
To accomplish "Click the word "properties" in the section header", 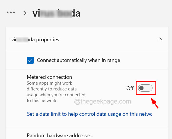I will [48, 40].
